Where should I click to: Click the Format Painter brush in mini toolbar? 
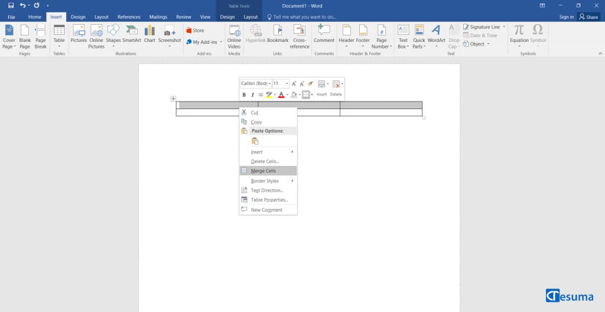tap(310, 84)
